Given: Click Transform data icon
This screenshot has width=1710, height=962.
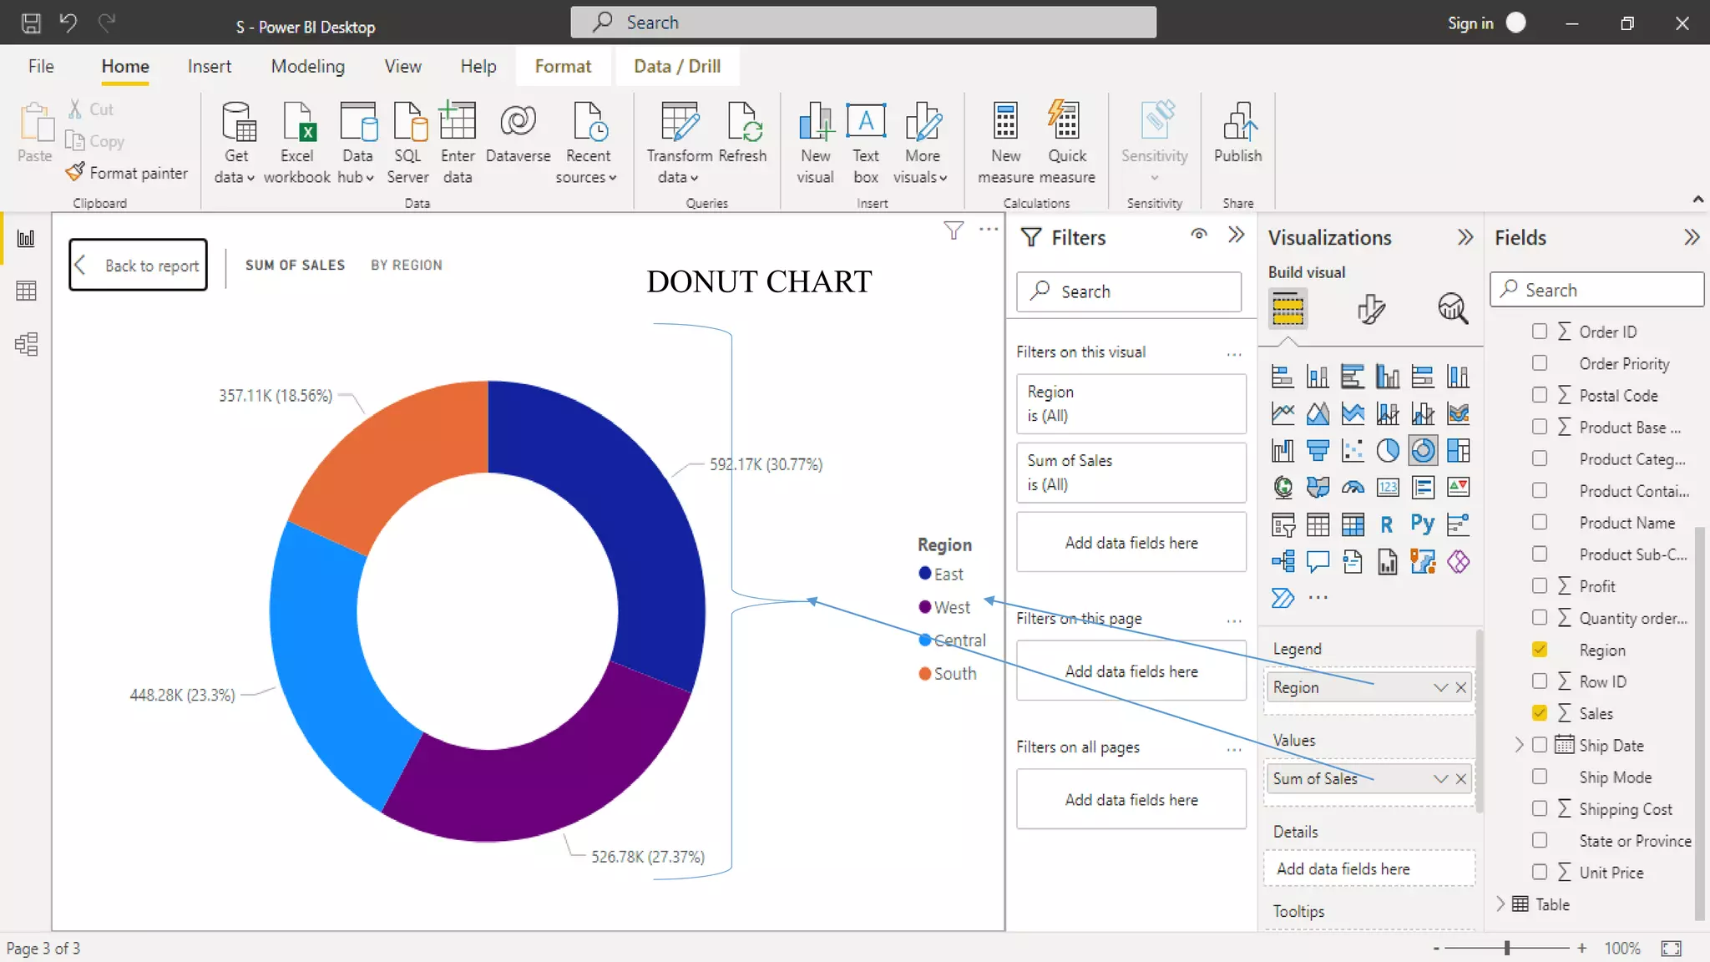Looking at the screenshot, I should click(x=680, y=122).
